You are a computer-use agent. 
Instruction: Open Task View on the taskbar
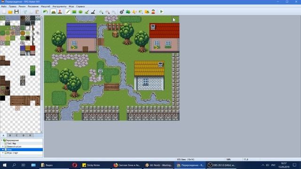23,165
